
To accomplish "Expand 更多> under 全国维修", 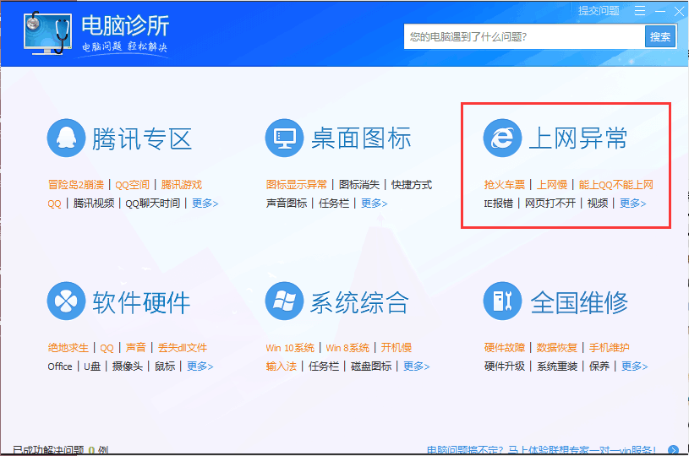I will (634, 366).
